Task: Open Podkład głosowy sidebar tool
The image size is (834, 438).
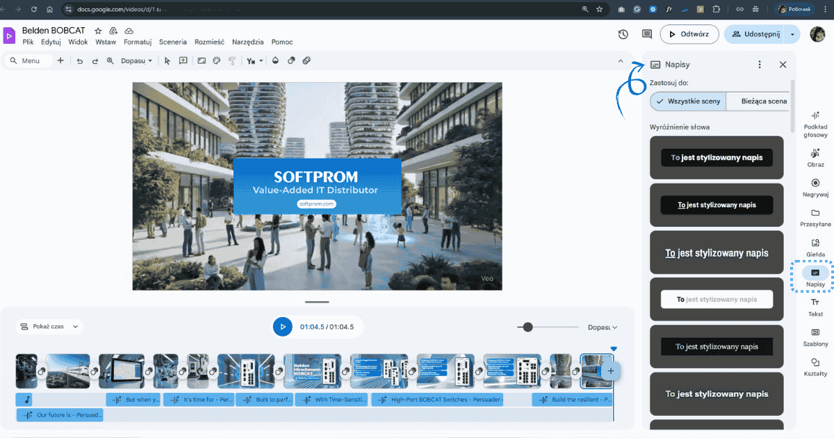Action: tap(815, 124)
